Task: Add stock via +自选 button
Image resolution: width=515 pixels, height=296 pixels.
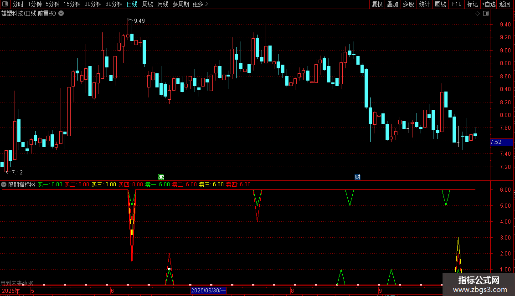Action: [x=489, y=4]
